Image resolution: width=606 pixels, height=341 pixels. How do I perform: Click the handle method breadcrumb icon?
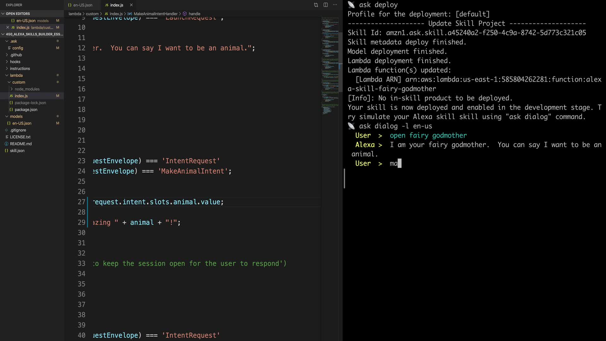(x=185, y=14)
